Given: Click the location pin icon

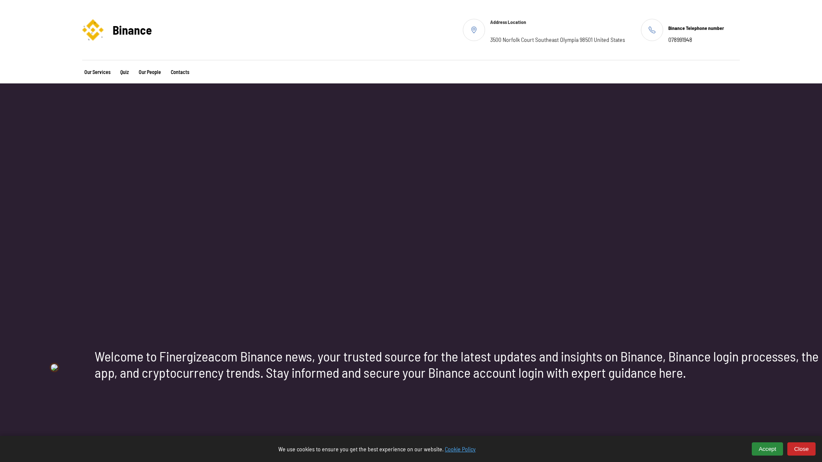Looking at the screenshot, I should 474,30.
